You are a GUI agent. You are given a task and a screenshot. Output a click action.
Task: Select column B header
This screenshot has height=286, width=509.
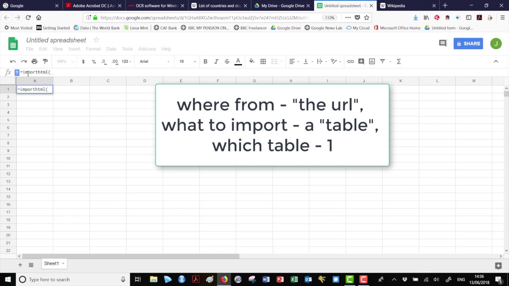click(x=71, y=81)
